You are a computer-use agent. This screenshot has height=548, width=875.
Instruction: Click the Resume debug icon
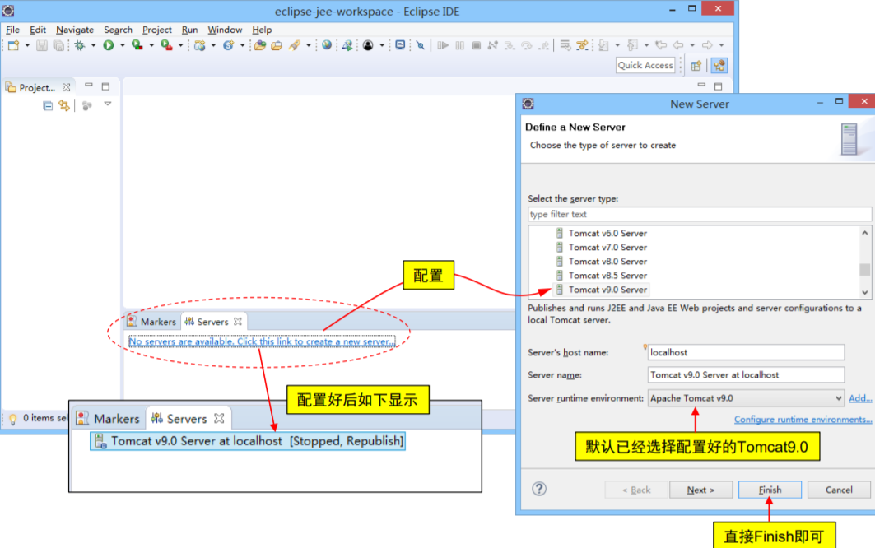[443, 45]
